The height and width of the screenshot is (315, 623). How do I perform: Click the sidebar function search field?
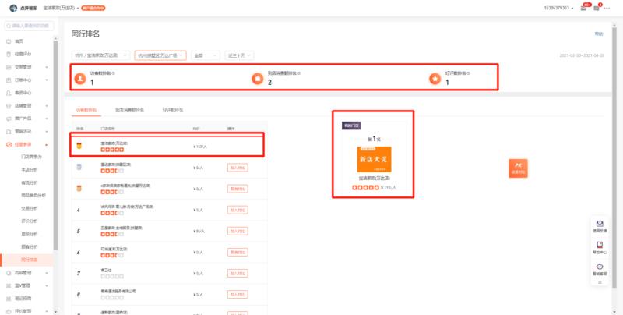(x=31, y=26)
